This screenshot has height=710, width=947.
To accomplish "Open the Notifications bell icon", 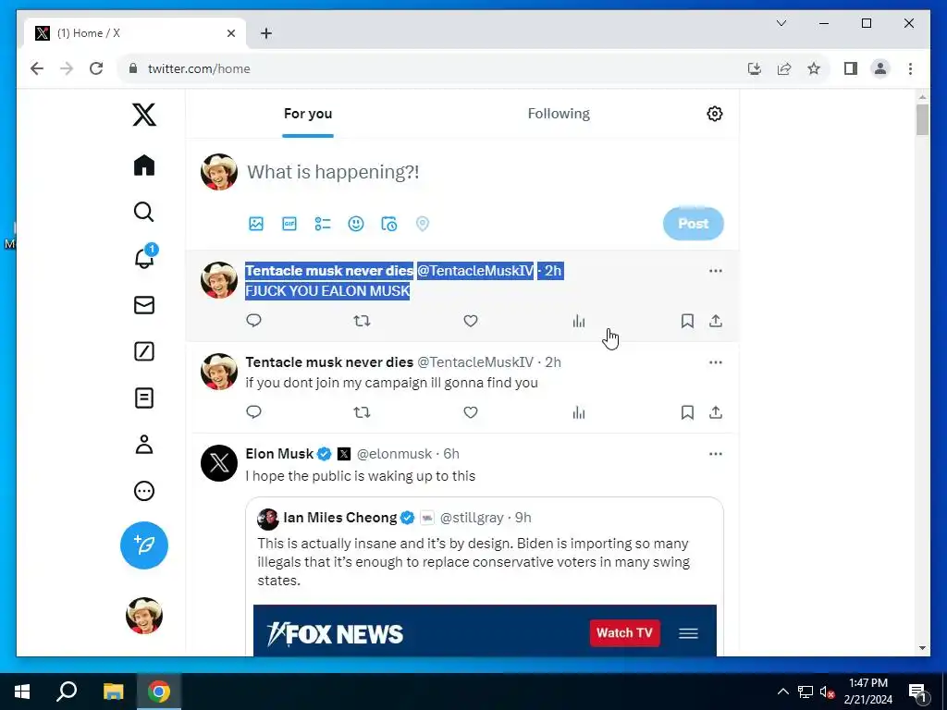I will click(x=144, y=257).
